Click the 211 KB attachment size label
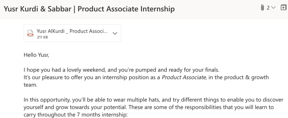The image size is (288, 118). pyautogui.click(x=42, y=37)
